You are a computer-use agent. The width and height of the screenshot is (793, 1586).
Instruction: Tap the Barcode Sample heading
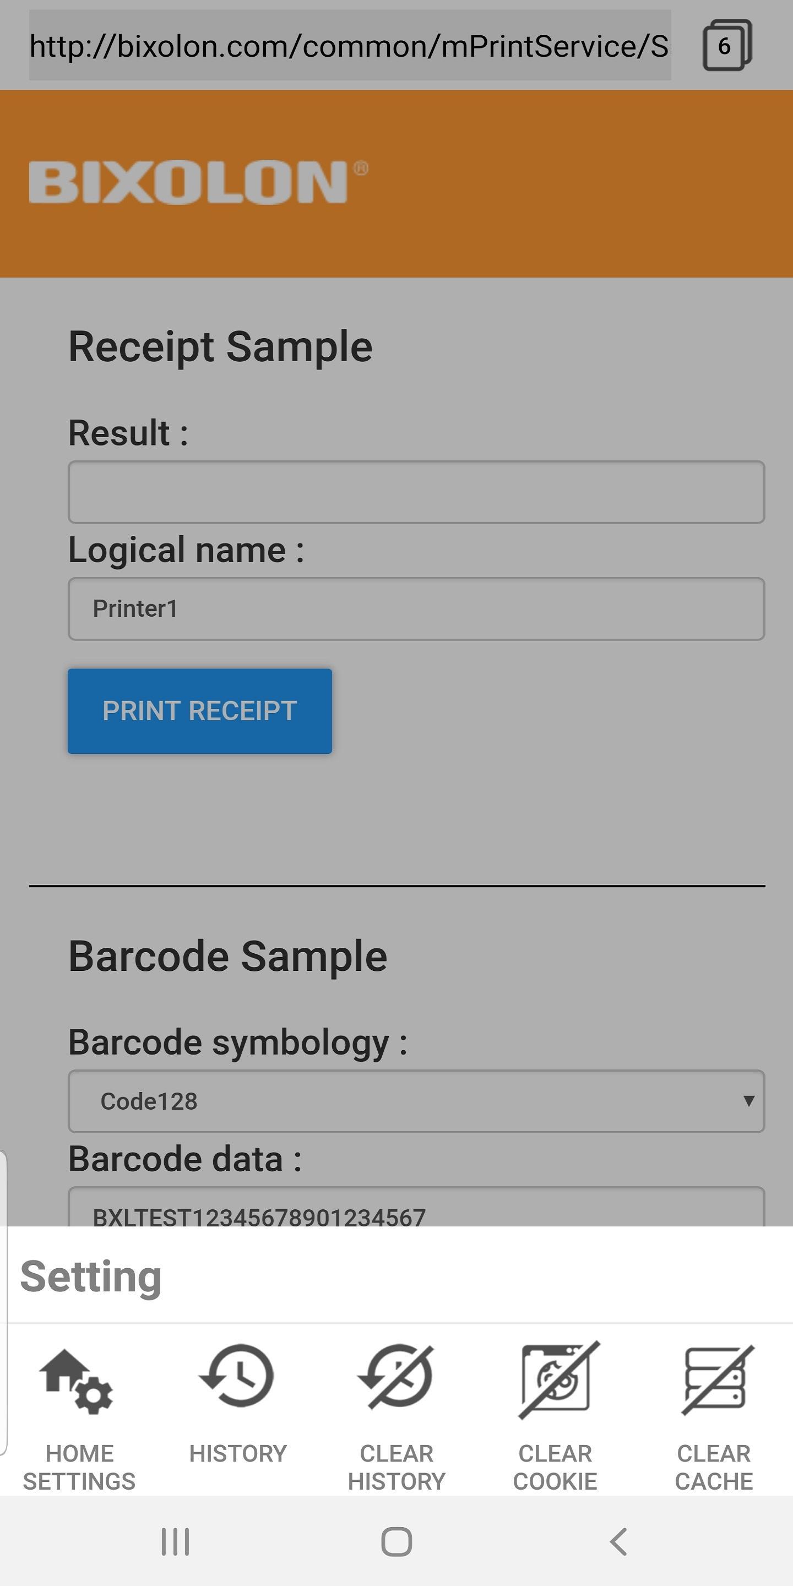227,956
